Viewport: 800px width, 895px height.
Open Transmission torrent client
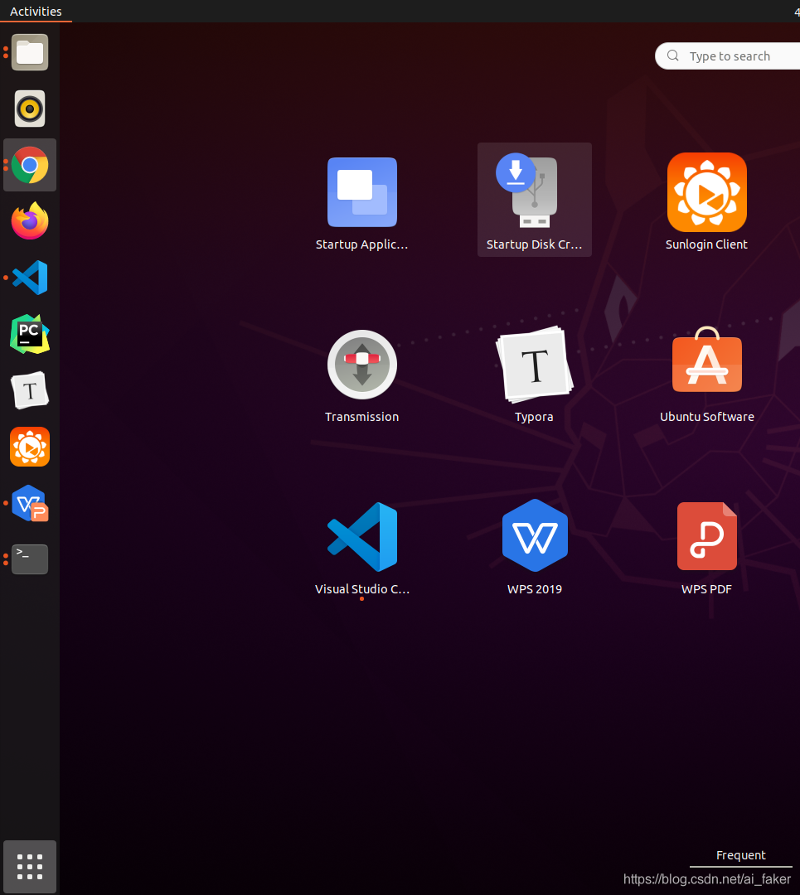tap(362, 365)
